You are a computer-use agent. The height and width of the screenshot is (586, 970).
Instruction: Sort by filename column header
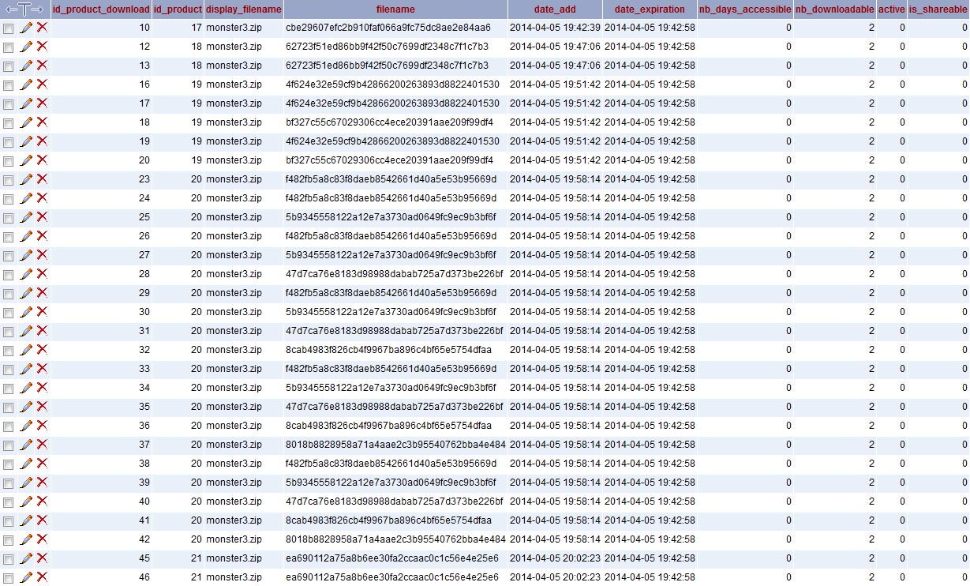[395, 9]
